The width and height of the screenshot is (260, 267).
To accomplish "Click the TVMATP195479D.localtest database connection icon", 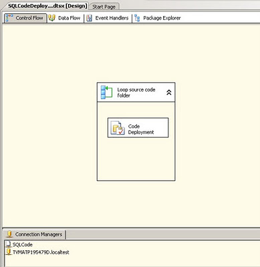I will (9, 252).
